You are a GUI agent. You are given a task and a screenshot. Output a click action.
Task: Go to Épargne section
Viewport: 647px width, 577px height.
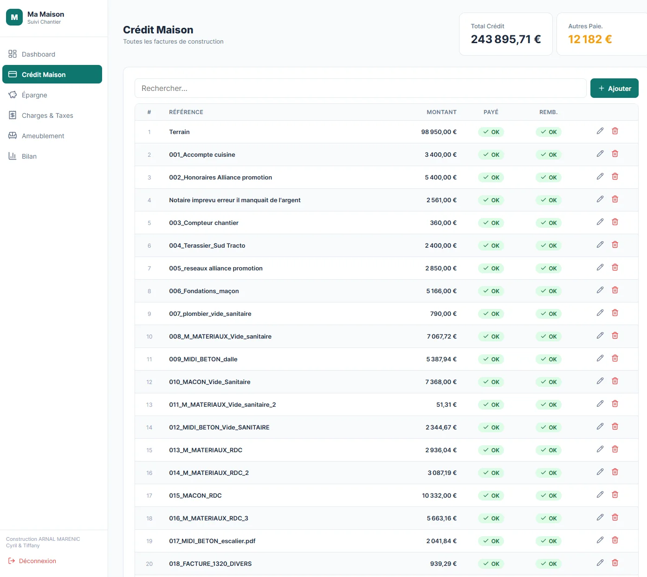pos(34,95)
